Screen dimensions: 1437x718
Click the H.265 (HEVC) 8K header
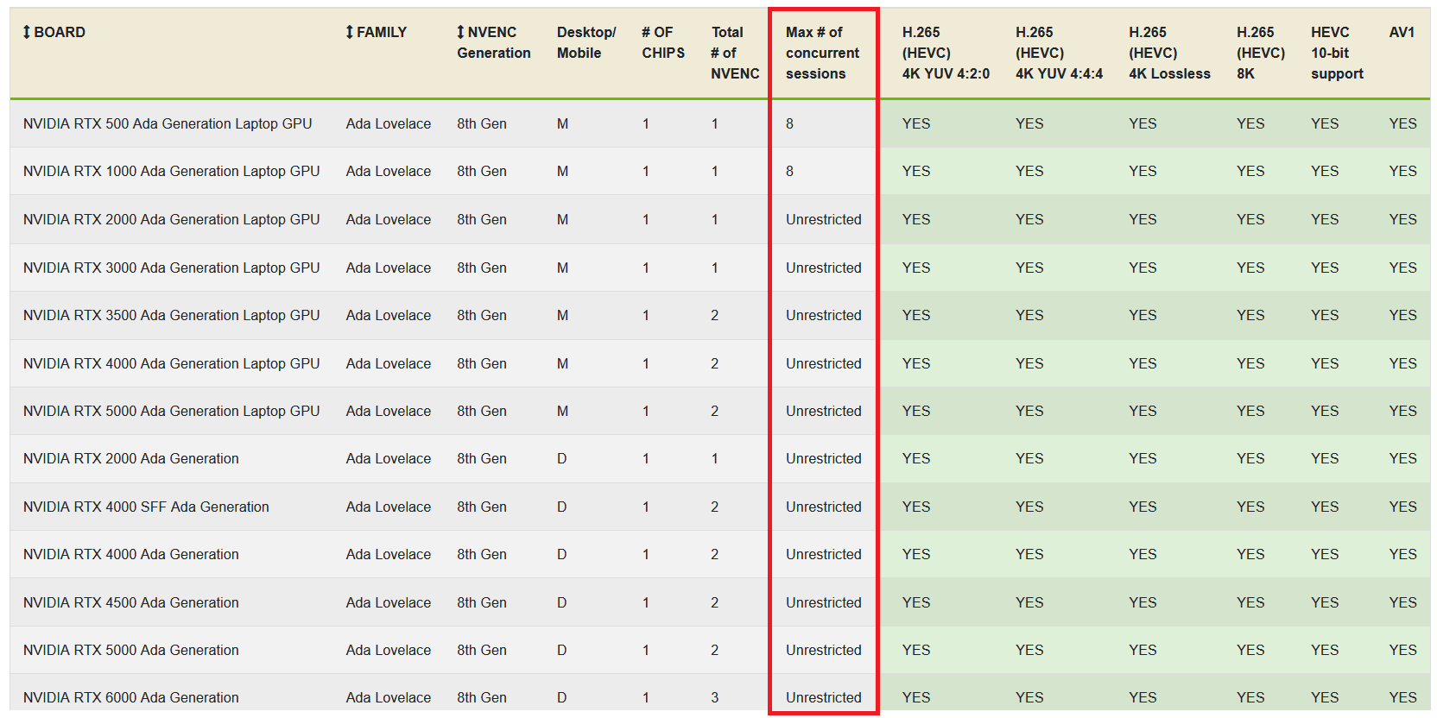(1261, 53)
